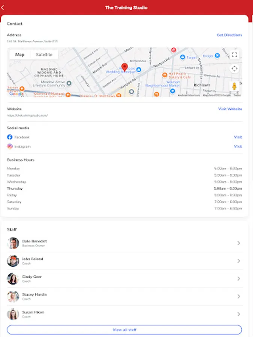Open map camera controls icon
The image size is (253, 337).
pos(234,69)
